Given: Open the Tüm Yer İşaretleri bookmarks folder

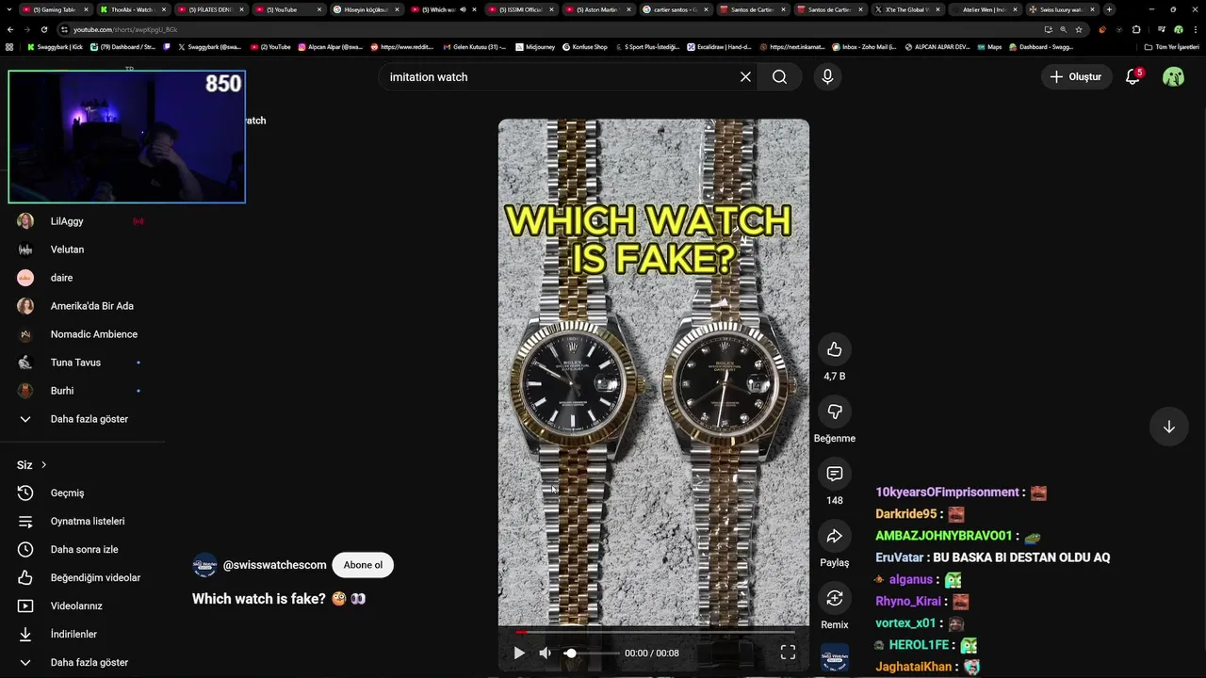Looking at the screenshot, I should [x=1172, y=46].
